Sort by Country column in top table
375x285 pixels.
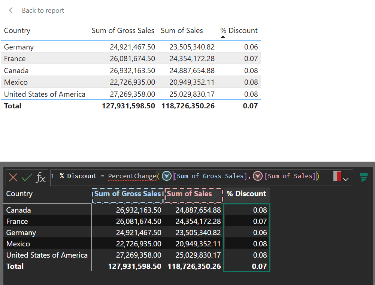click(x=17, y=31)
